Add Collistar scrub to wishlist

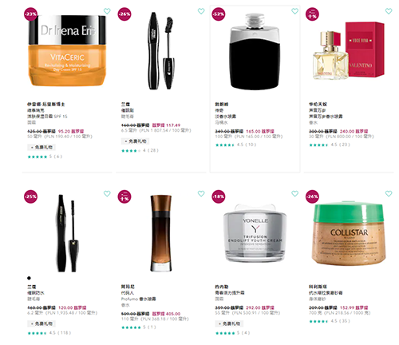click(389, 193)
